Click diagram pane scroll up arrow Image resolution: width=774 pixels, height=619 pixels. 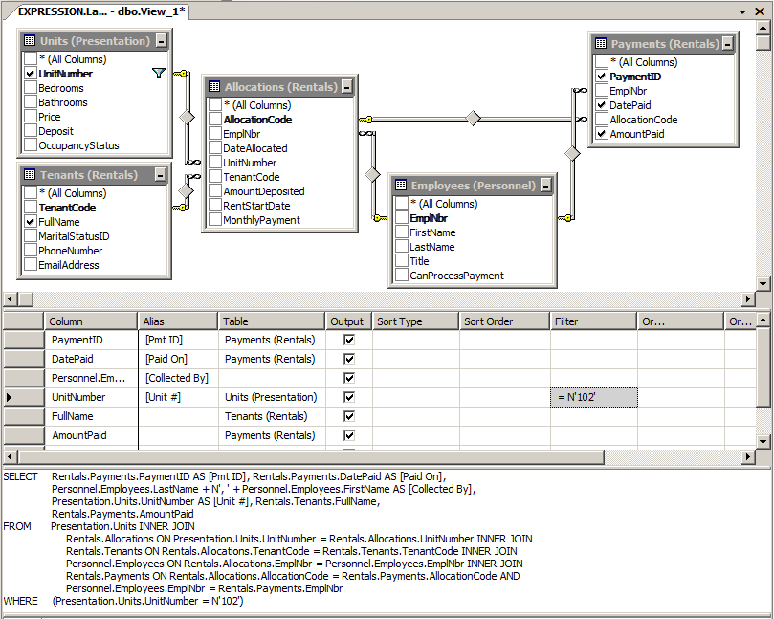click(x=763, y=27)
